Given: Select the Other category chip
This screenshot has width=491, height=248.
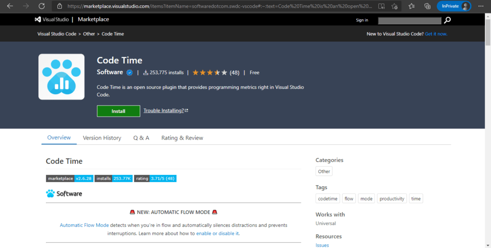Looking at the screenshot, I should point(324,171).
